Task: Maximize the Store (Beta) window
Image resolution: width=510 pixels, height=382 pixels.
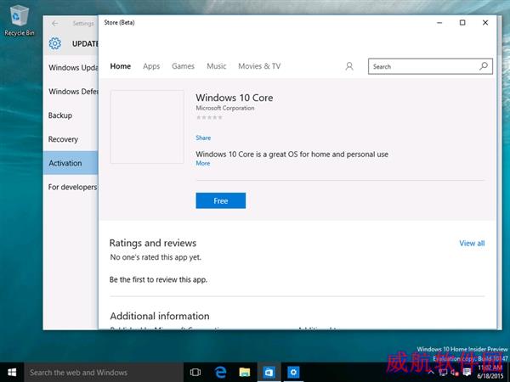Action: 462,23
